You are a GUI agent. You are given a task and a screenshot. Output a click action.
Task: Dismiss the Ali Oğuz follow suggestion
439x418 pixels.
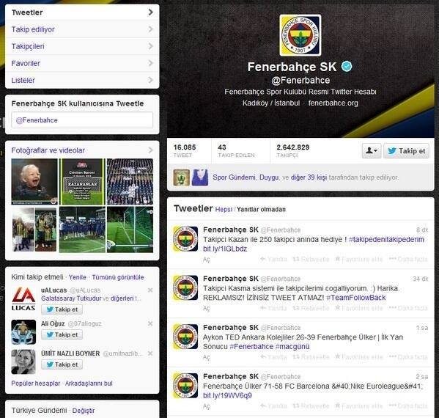pos(150,323)
